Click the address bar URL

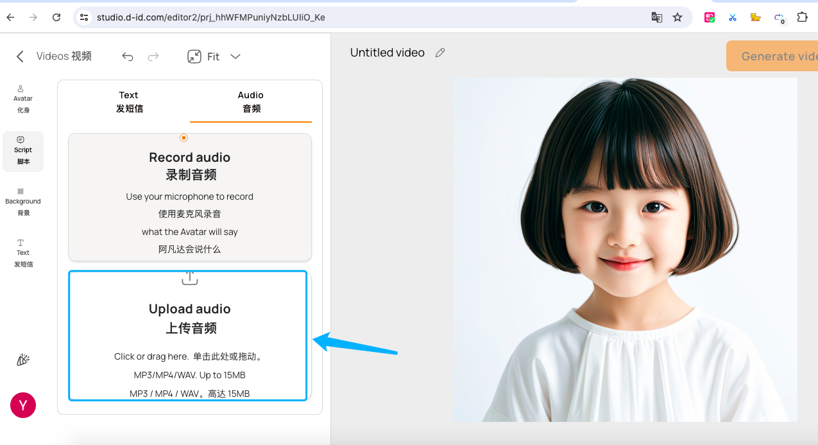[x=211, y=17]
